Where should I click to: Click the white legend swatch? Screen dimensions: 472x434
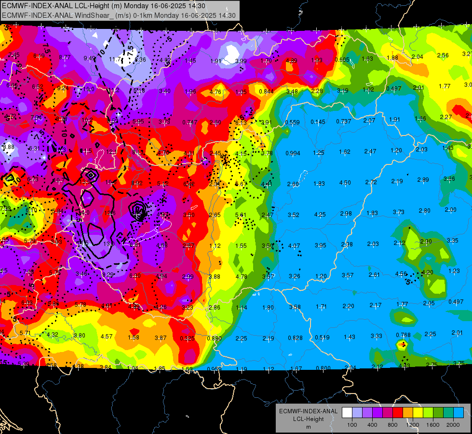[x=347, y=413]
